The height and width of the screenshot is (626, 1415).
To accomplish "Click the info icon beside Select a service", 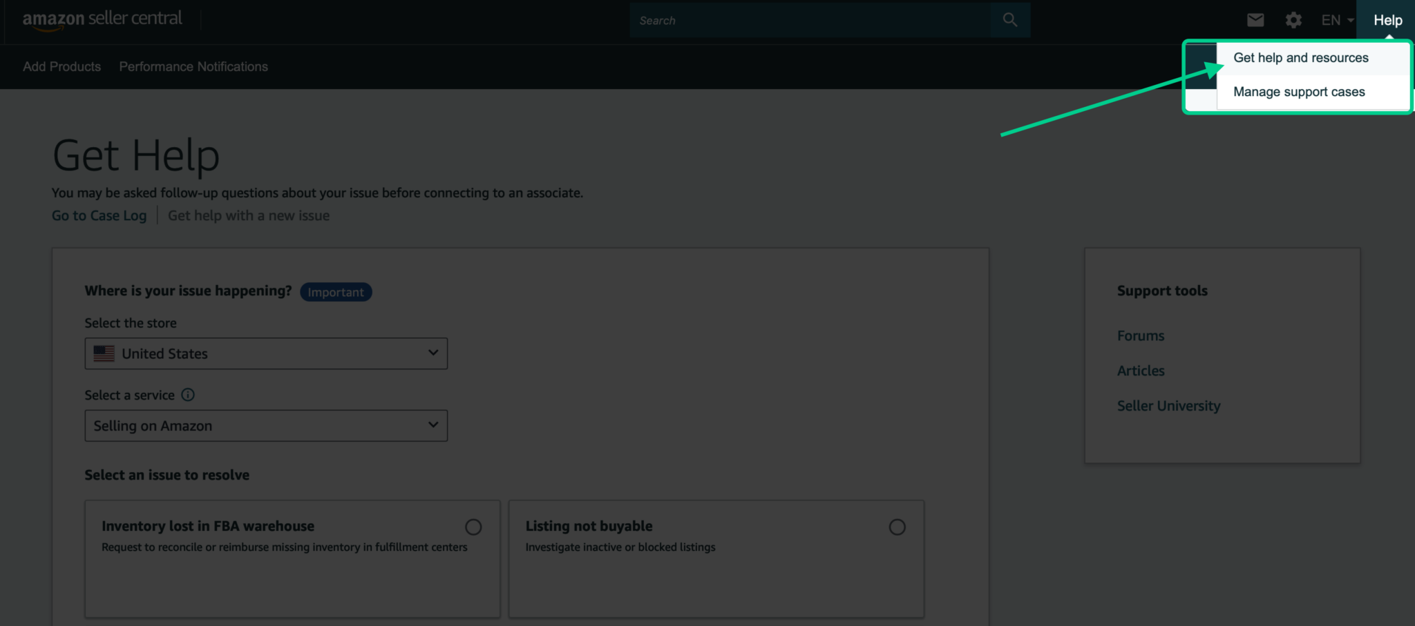I will pyautogui.click(x=188, y=395).
